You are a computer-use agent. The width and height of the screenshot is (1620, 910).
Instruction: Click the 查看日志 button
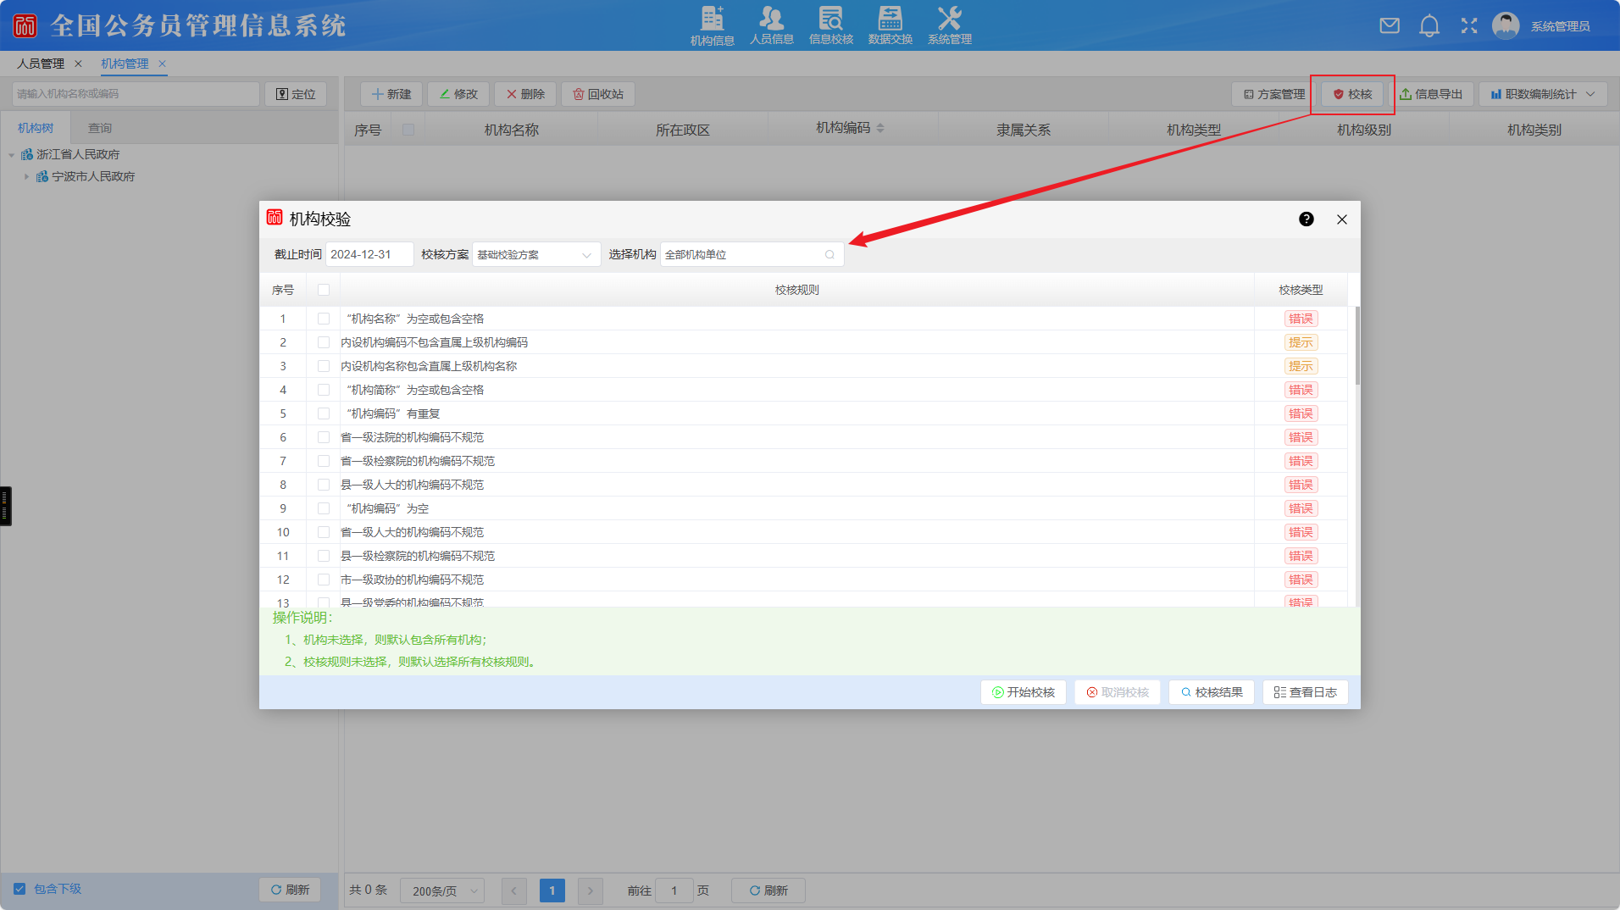1305,692
